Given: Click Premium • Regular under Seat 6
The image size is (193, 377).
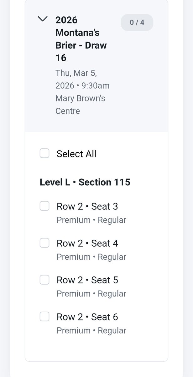Looking at the screenshot, I should pyautogui.click(x=91, y=330).
